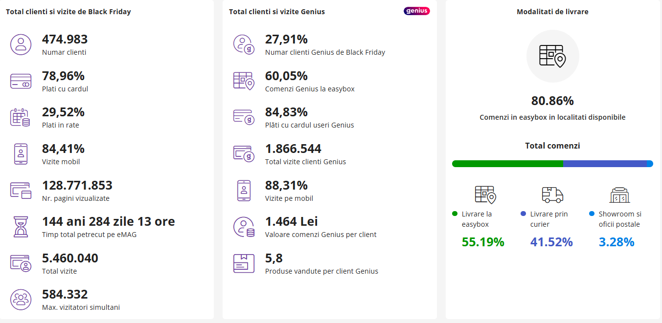The height and width of the screenshot is (323, 662).
Task: Click the easybox icon for Comenzi Genius la easybox
Action: [244, 81]
